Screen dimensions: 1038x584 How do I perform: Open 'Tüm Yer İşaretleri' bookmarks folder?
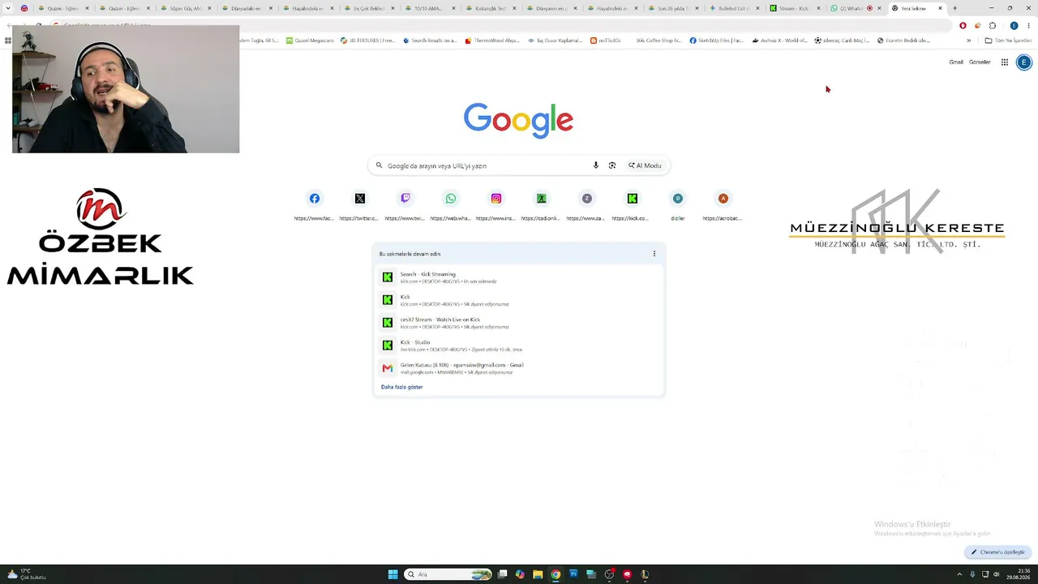1008,41
